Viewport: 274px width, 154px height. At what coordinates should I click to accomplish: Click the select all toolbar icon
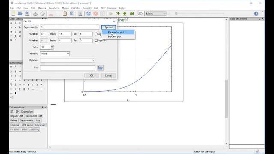pyautogui.click(x=71, y=14)
